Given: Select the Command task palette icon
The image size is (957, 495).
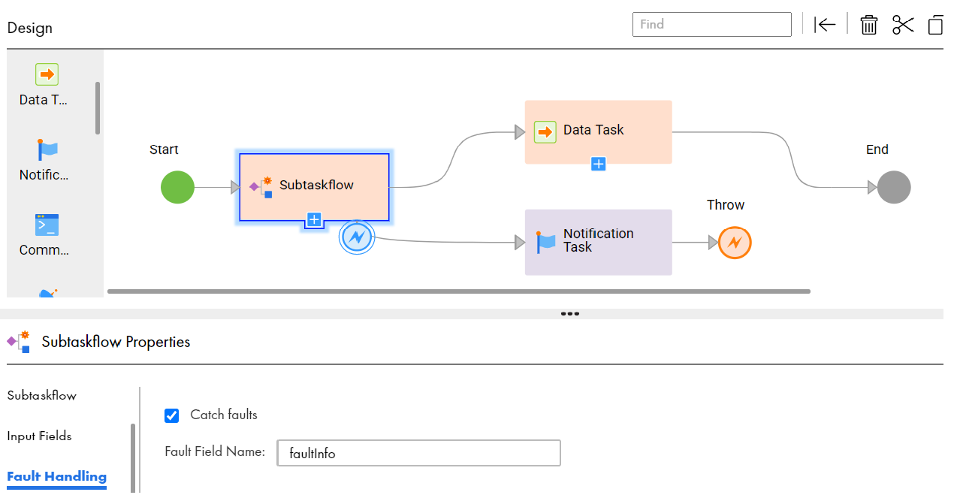Looking at the screenshot, I should pyautogui.click(x=47, y=225).
